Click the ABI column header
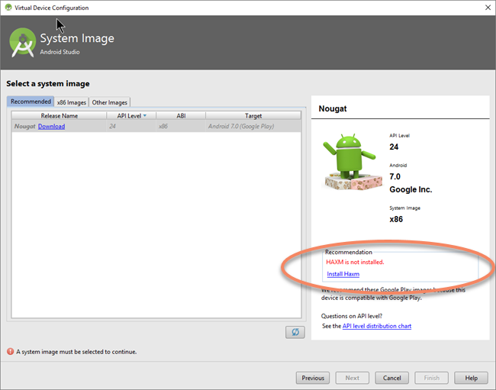The width and height of the screenshot is (496, 390). [181, 116]
